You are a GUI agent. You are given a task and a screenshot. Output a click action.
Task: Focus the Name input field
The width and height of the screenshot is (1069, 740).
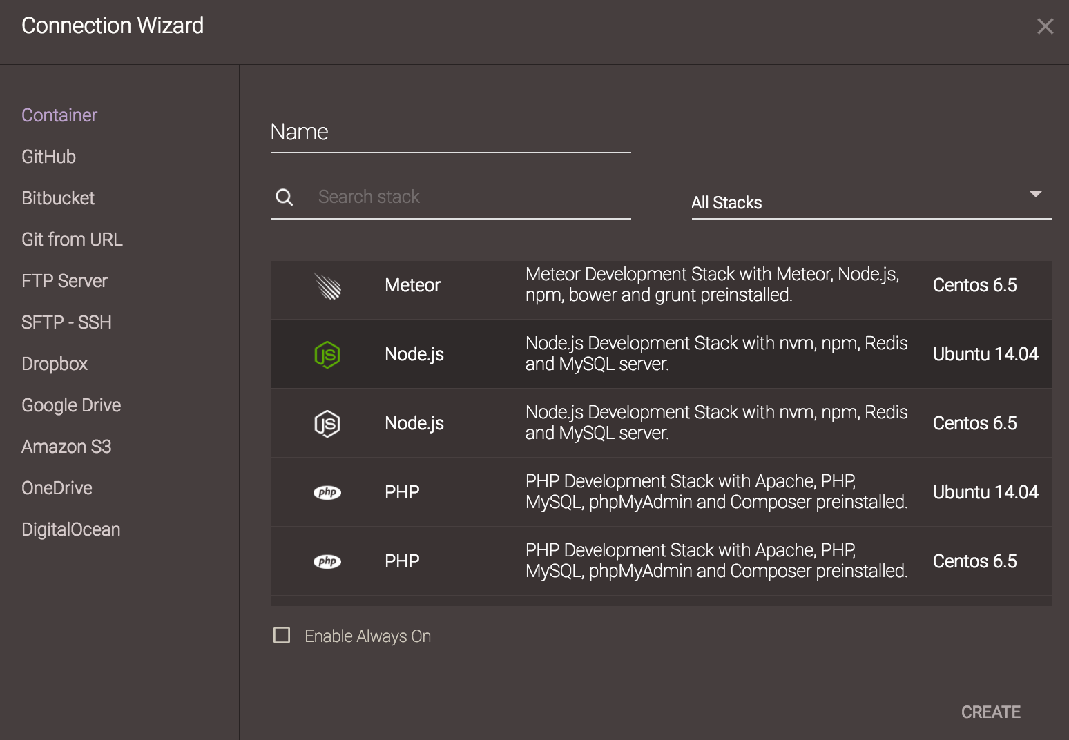coord(450,133)
